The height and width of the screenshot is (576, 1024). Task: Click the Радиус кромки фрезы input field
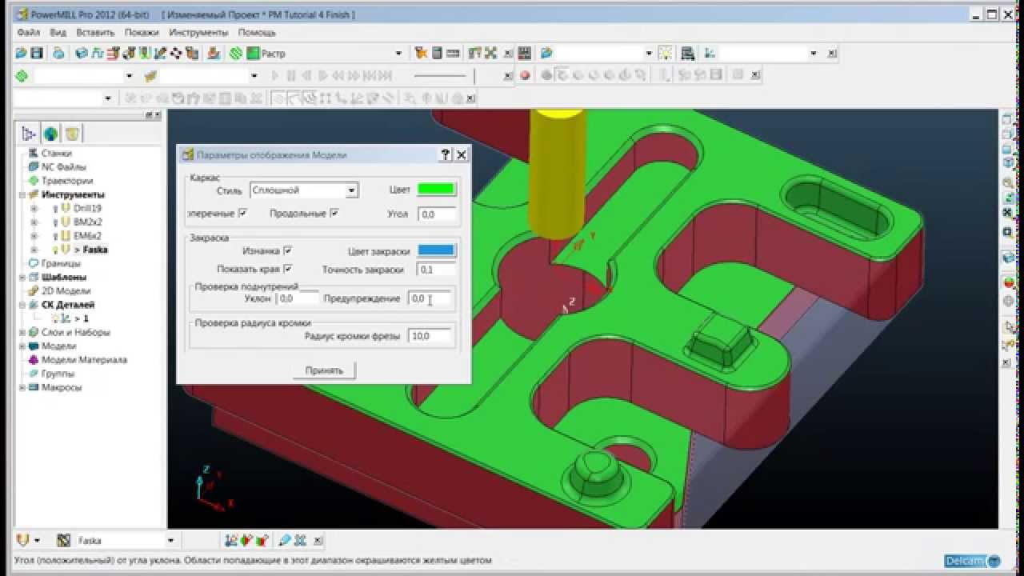click(x=430, y=337)
